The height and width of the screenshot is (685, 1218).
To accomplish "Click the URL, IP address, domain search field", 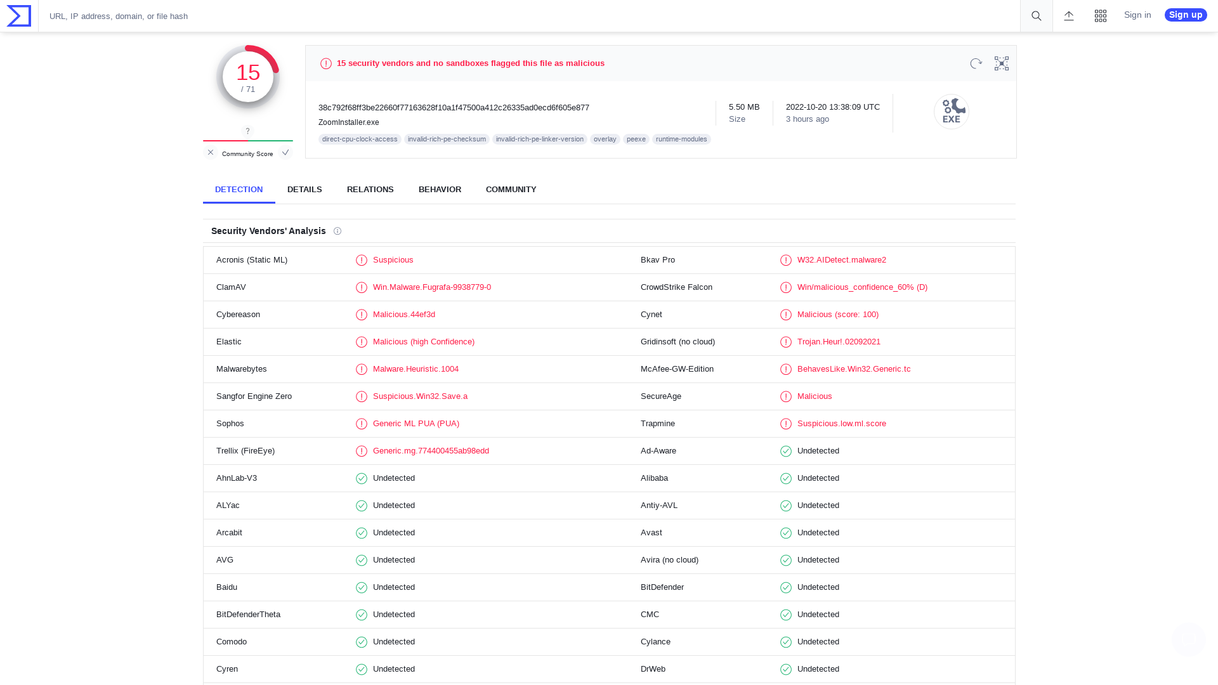I will tap(254, 16).
